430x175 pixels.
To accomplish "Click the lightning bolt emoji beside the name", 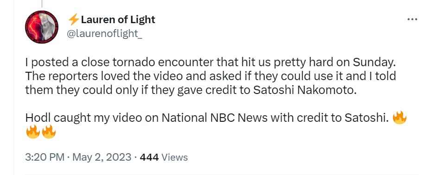I will tap(74, 20).
